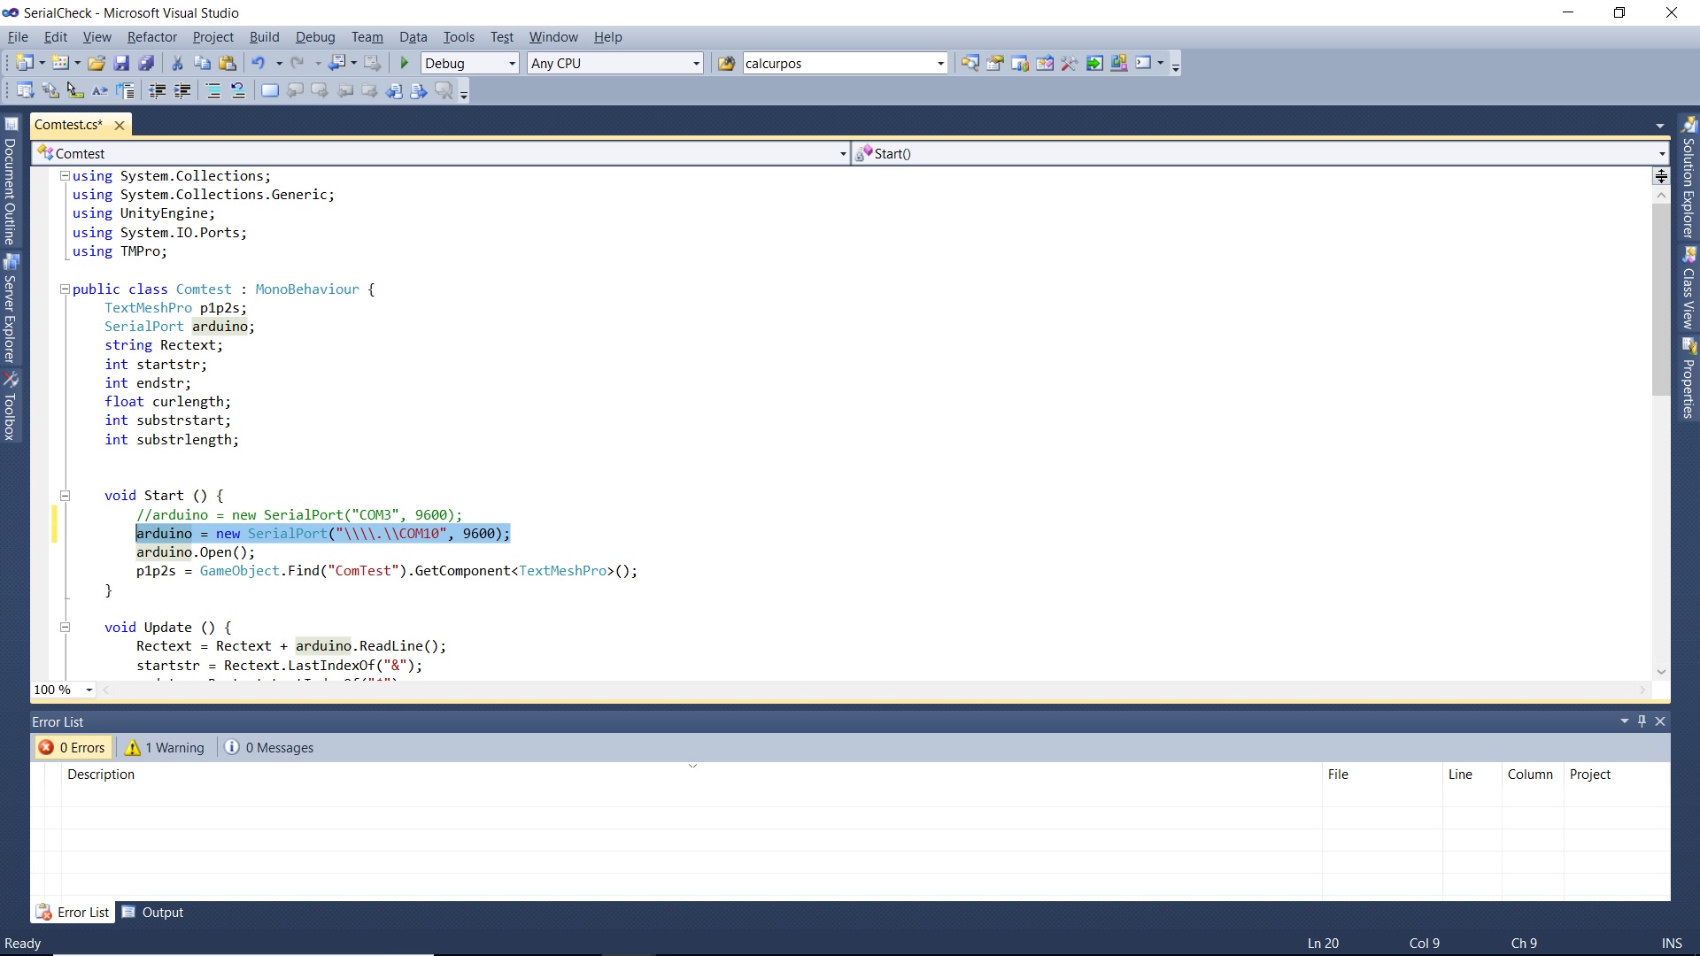Click the Copy icon
Image resolution: width=1700 pixels, height=956 pixels.
pyautogui.click(x=202, y=63)
